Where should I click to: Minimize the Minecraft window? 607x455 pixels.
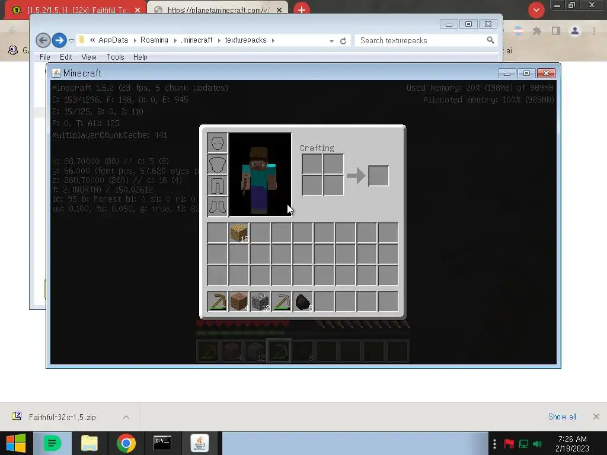click(x=507, y=73)
